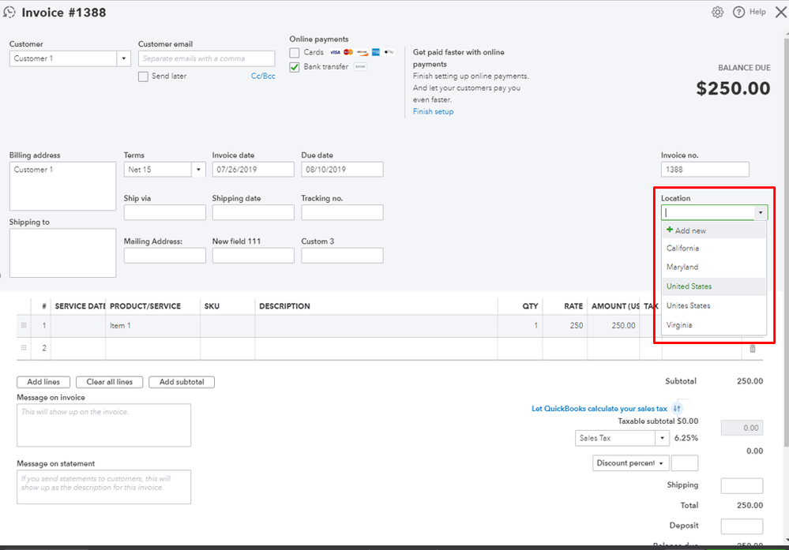The image size is (789, 550).
Task: Expand the Terms Net 15 dropdown
Action: tap(198, 170)
